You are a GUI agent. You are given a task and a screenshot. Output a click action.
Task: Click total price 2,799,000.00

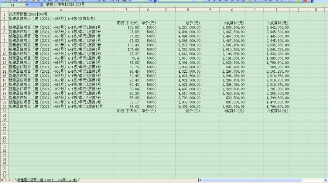(x=188, y=98)
